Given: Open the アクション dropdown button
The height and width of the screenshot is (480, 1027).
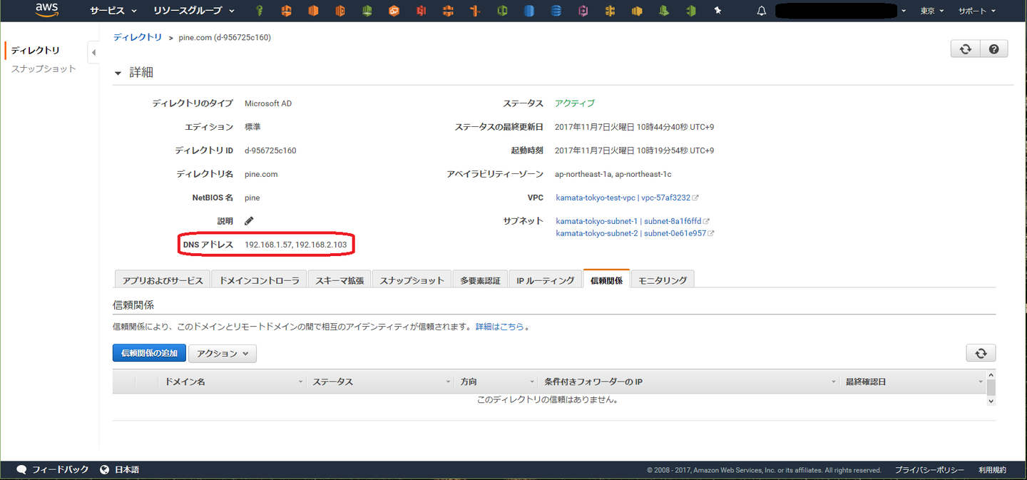Looking at the screenshot, I should [223, 353].
